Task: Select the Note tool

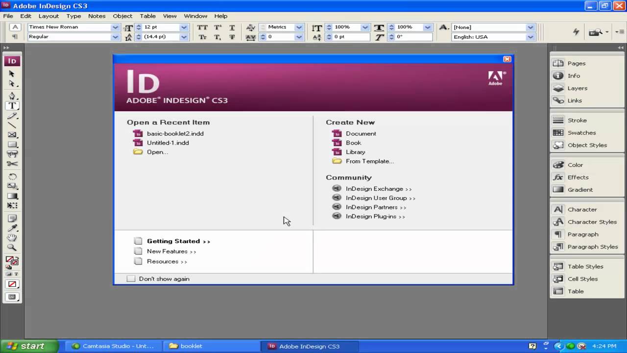Action: [x=12, y=218]
